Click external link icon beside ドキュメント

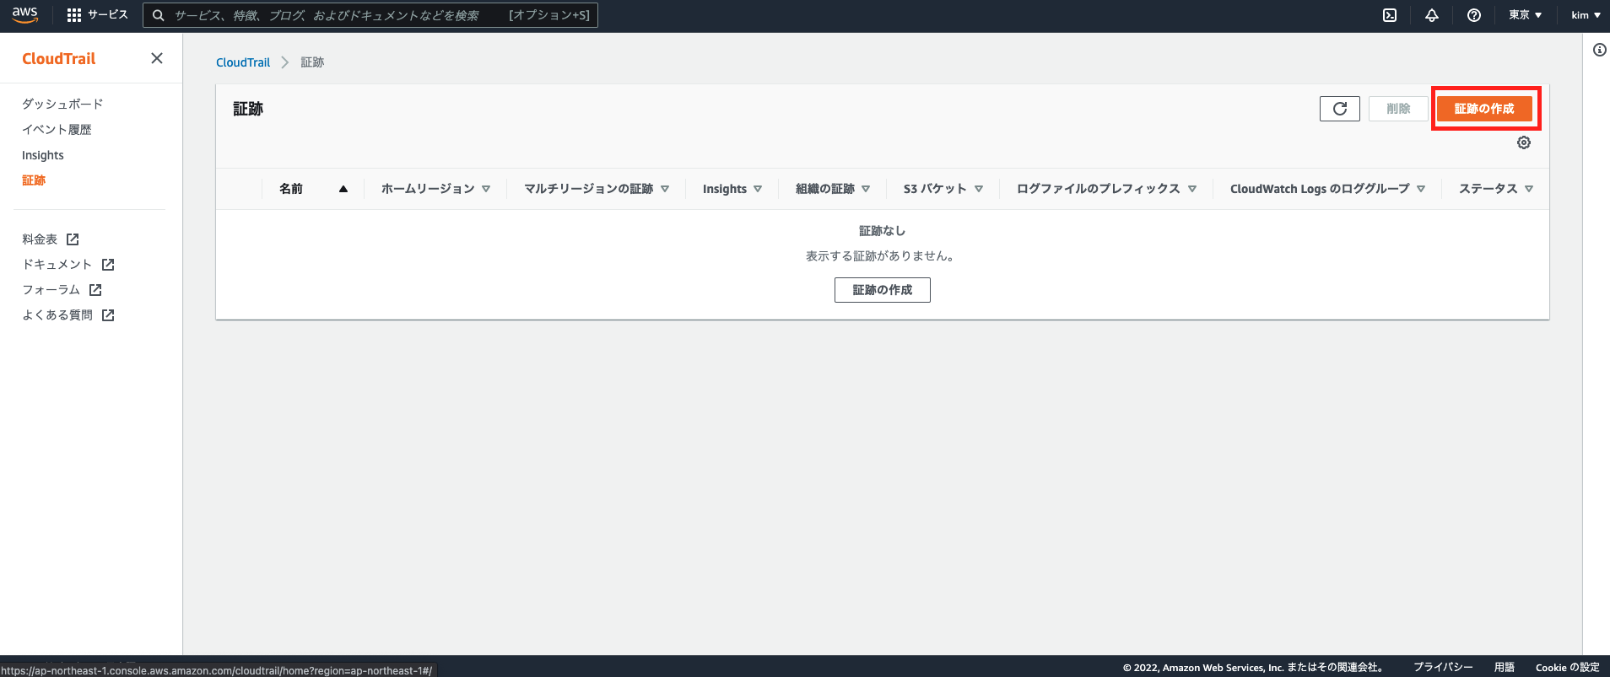click(108, 265)
